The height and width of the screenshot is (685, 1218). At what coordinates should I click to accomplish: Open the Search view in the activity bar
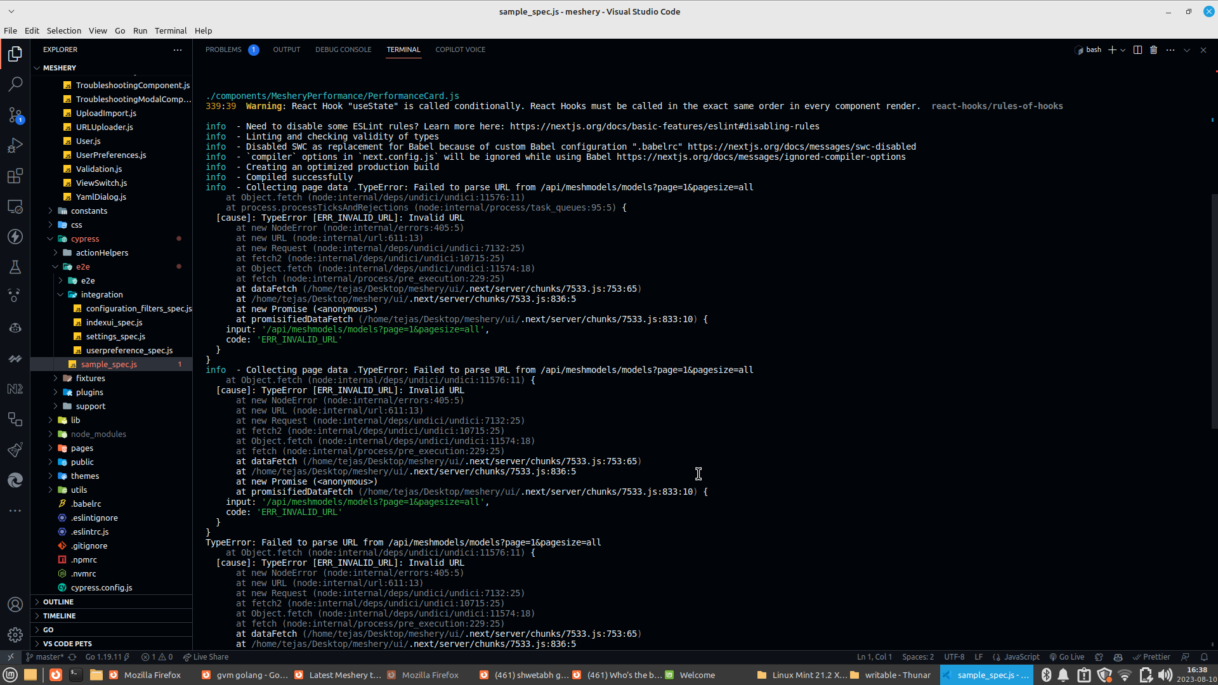coord(15,84)
